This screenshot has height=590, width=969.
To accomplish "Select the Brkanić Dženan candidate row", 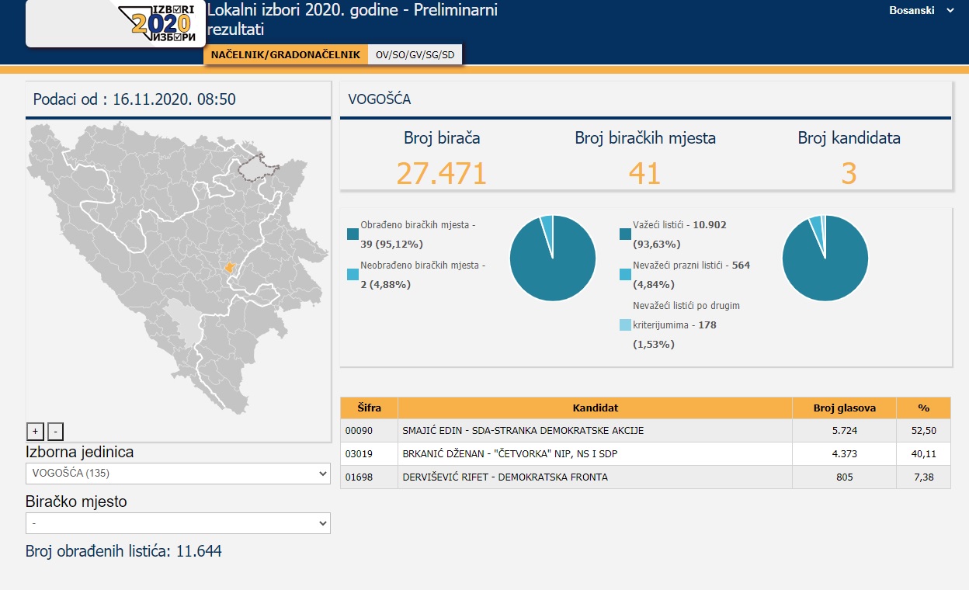I will click(595, 454).
